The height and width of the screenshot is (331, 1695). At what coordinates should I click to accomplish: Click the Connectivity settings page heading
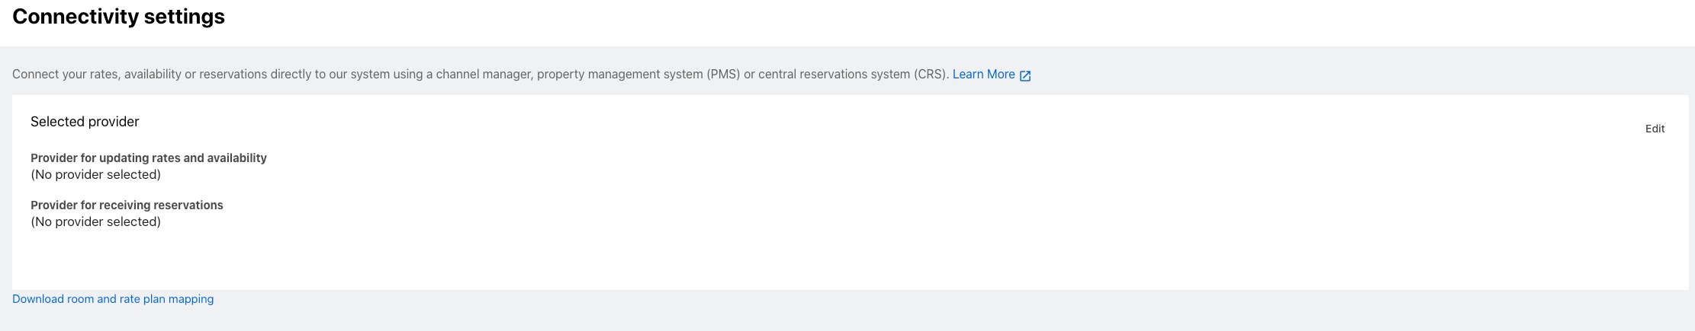(118, 17)
